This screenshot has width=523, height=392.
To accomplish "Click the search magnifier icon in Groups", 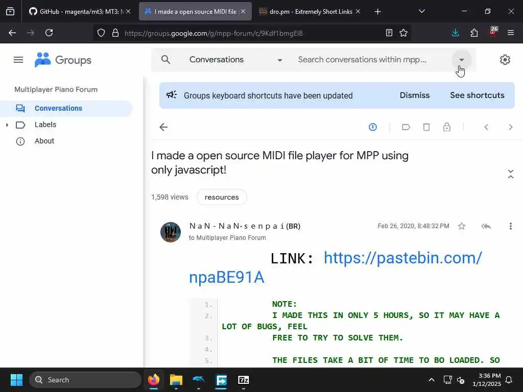I will (166, 60).
